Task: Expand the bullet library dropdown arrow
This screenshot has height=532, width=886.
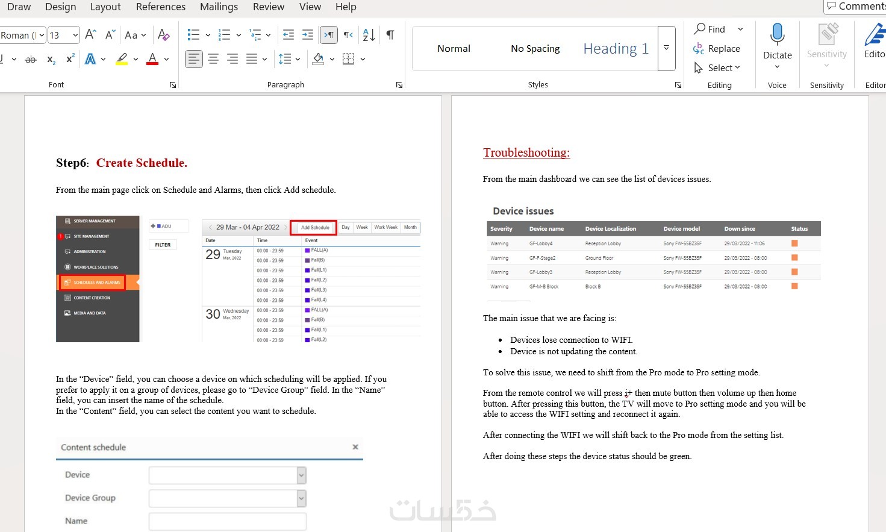Action: 208,35
